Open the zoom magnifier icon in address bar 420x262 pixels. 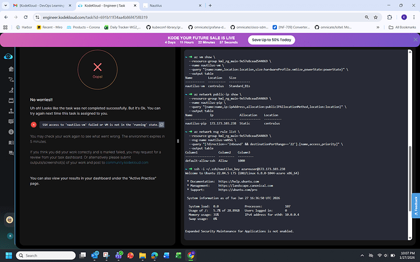pyautogui.click(x=366, y=17)
